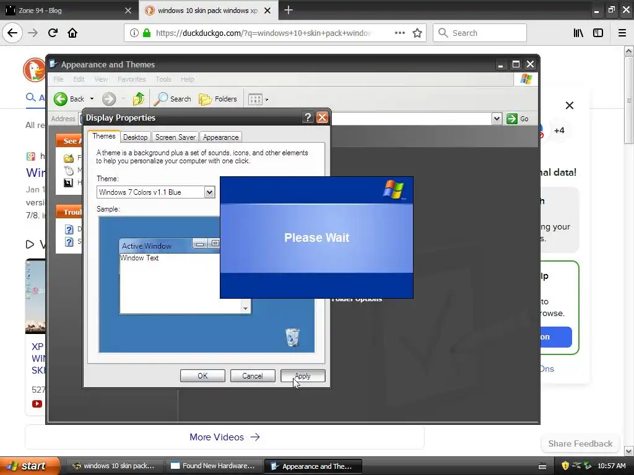Close the Zone 94 - Blog tab
This screenshot has width=634, height=475.
[128, 11]
